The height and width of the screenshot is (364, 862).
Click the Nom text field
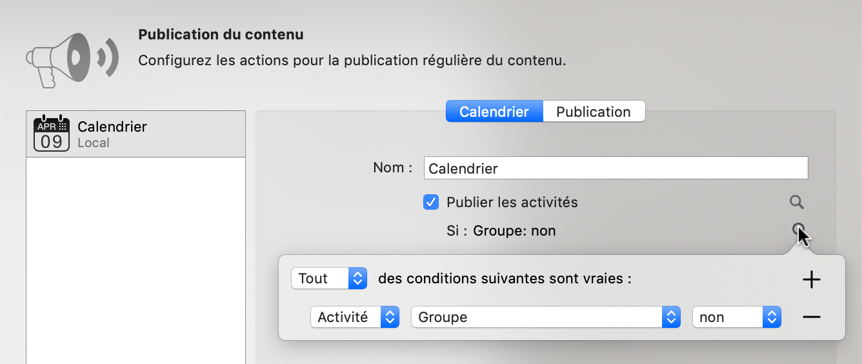pyautogui.click(x=616, y=168)
